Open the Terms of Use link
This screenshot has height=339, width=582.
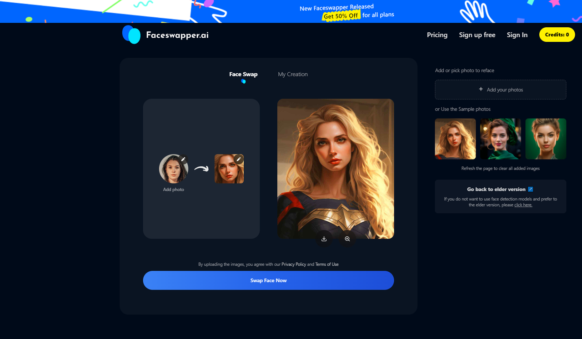tap(327, 264)
